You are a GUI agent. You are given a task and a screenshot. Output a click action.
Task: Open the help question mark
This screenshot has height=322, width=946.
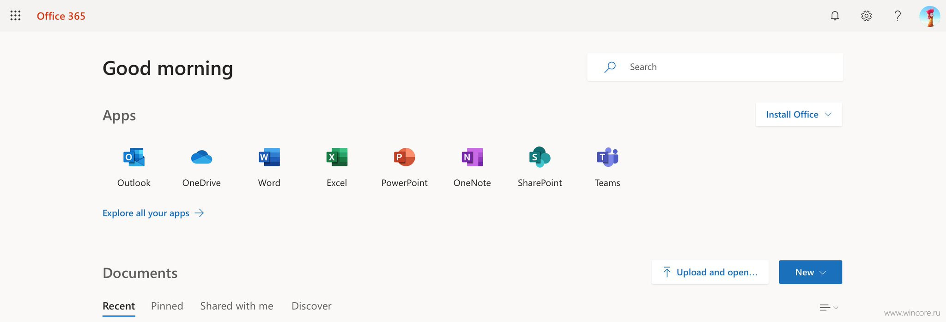897,16
